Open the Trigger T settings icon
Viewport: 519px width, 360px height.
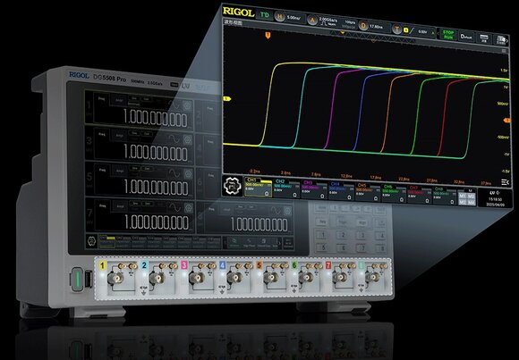pos(397,29)
